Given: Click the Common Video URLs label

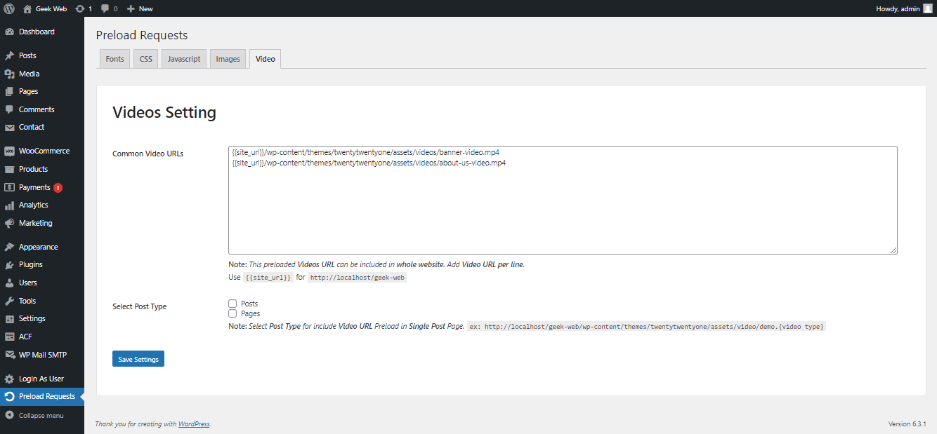Looking at the screenshot, I should point(148,154).
